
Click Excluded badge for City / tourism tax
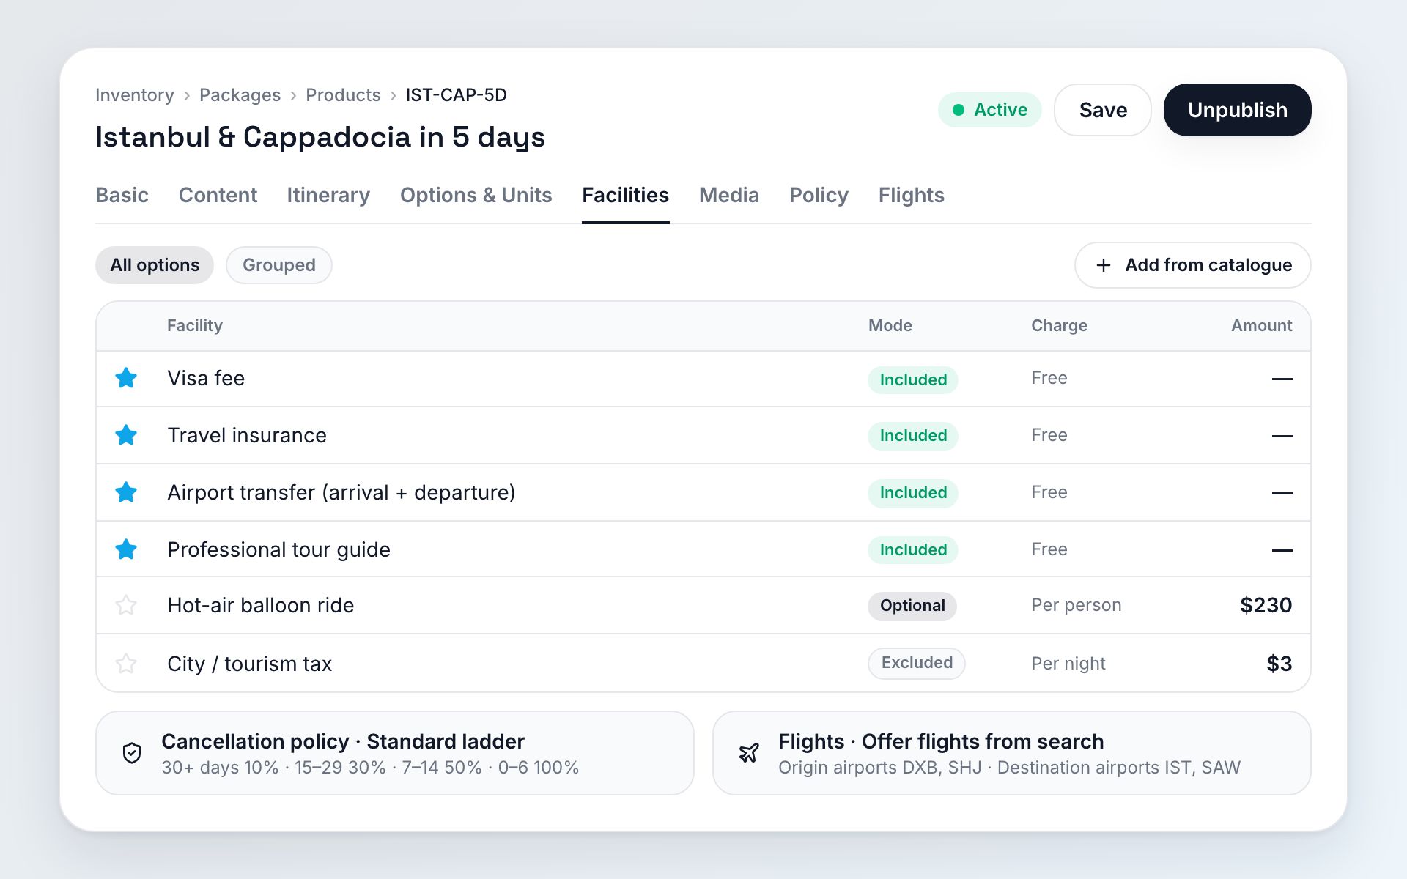click(x=917, y=663)
